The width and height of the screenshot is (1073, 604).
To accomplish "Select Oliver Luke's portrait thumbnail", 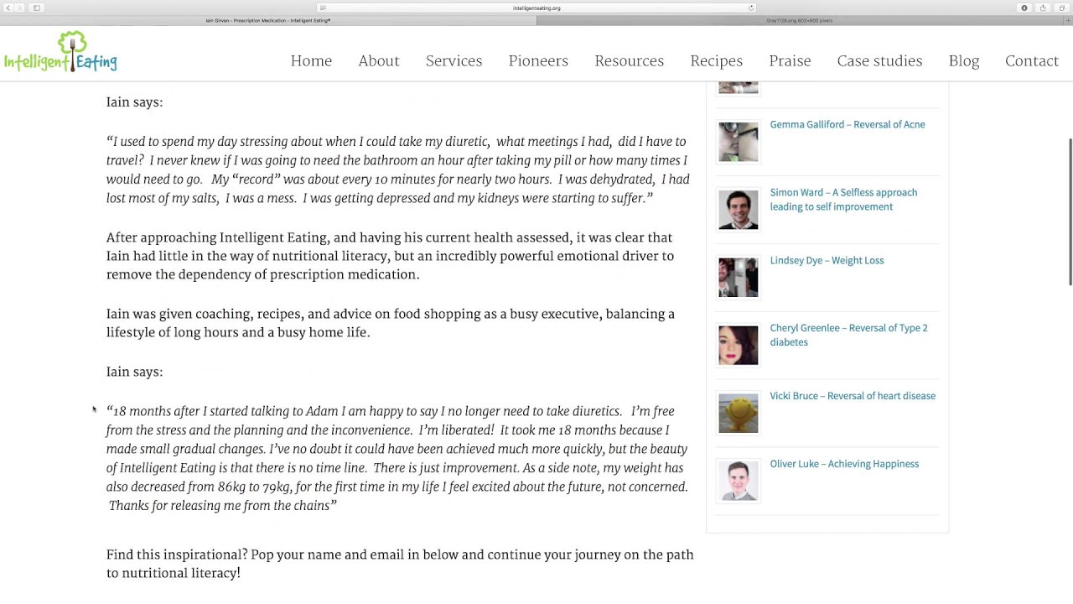I will [x=738, y=481].
